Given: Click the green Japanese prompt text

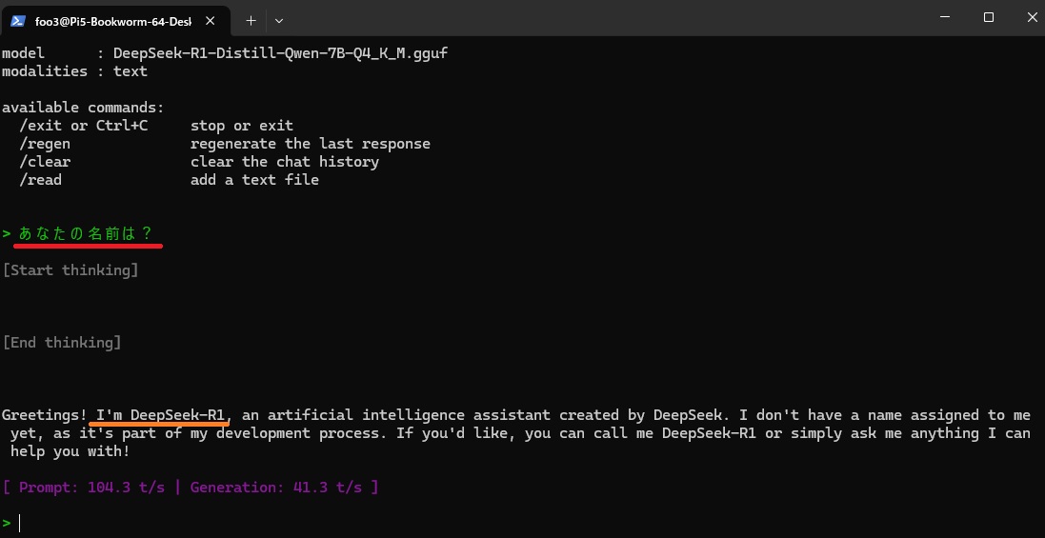Looking at the screenshot, I should pos(86,233).
